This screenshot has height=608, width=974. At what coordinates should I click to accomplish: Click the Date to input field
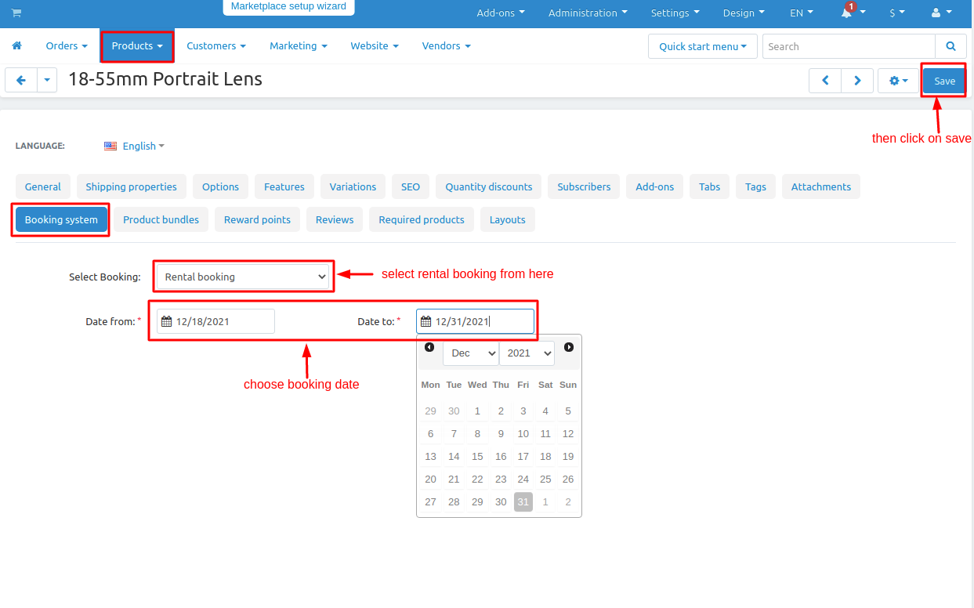475,321
